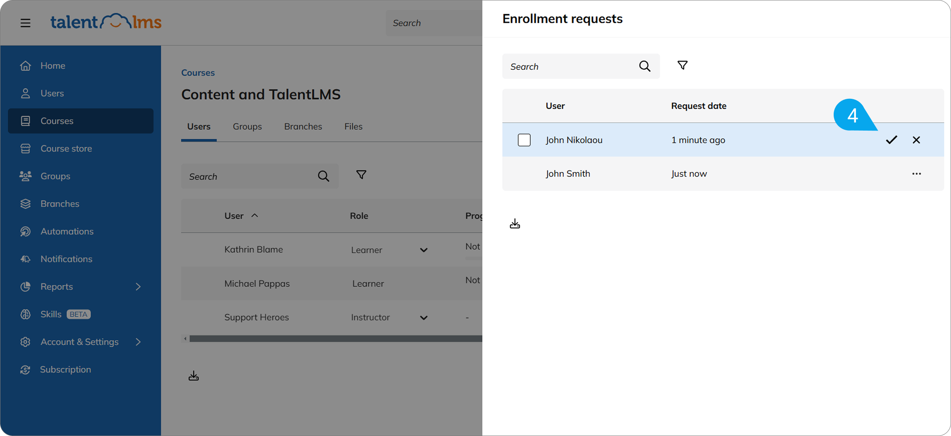Click search magnifier in course users list
The image size is (951, 436).
click(x=323, y=176)
